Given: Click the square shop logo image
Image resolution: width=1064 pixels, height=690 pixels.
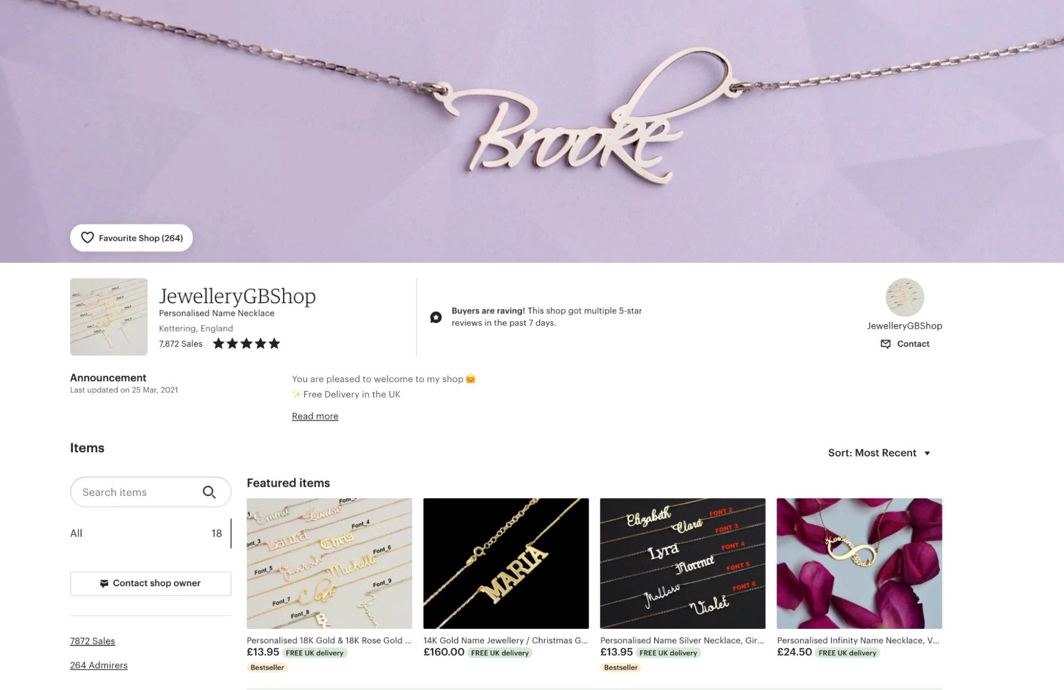Looking at the screenshot, I should (x=109, y=317).
